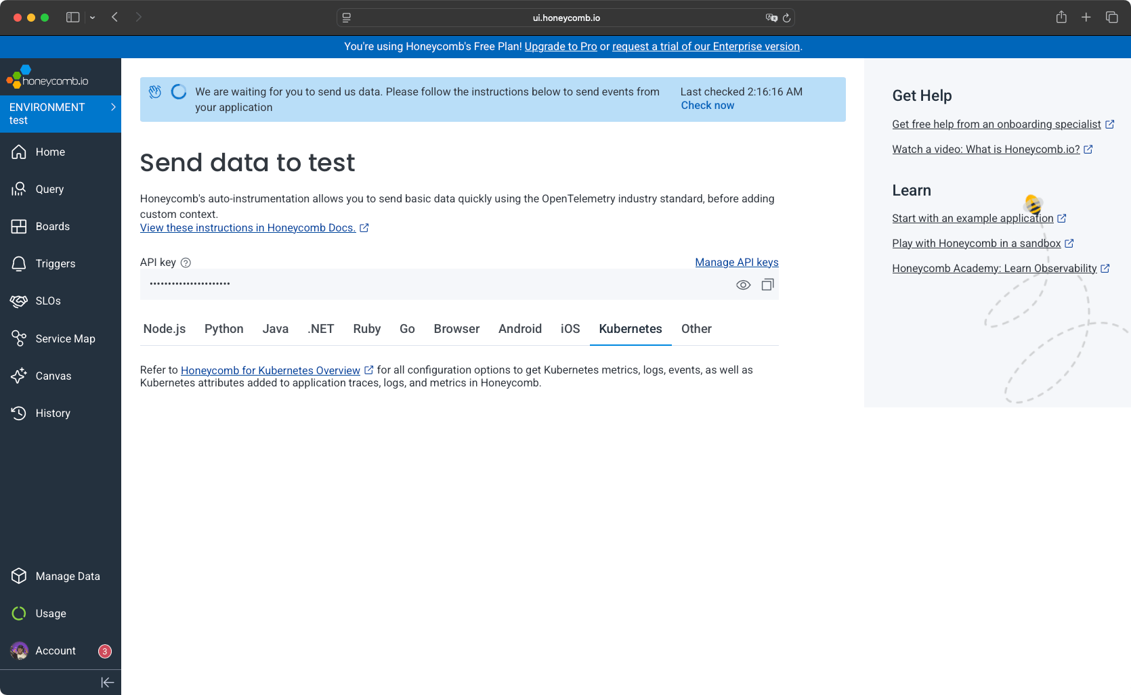View query History from the sidebar
1131x695 pixels.
click(53, 413)
